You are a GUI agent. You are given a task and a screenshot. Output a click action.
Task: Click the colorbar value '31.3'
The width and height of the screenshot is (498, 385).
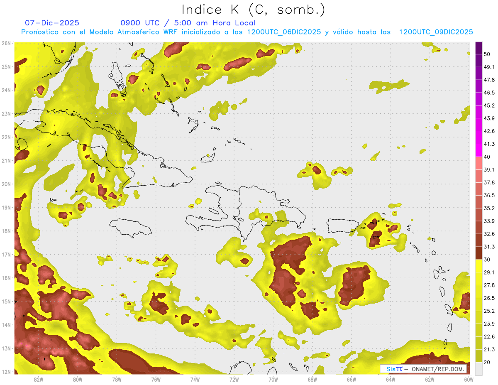490,247
